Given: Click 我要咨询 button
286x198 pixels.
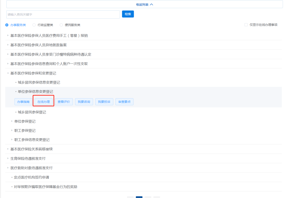Looking at the screenshot, I should pyautogui.click(x=84, y=102).
